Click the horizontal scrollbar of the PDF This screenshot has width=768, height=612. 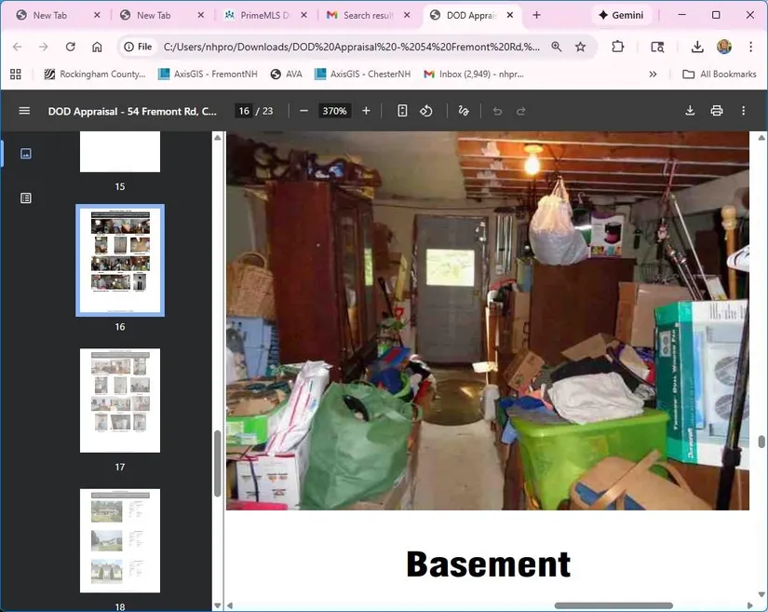(613, 605)
